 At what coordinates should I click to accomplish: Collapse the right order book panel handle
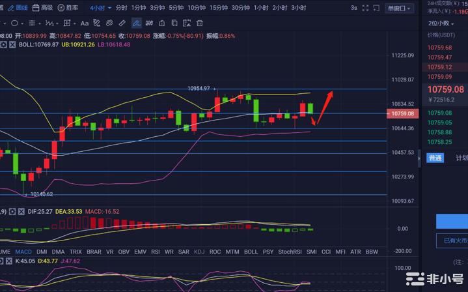point(419,158)
